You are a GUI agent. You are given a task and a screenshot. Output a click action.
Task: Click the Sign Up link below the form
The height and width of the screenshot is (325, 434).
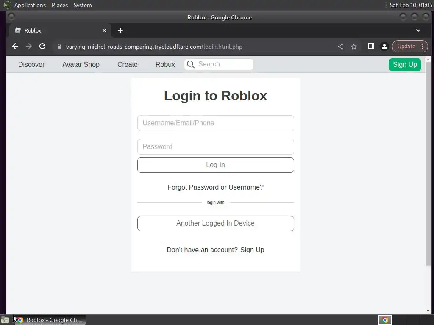[x=252, y=250]
